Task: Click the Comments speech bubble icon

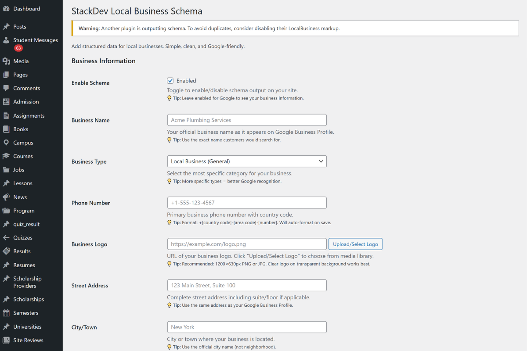Action: click(6, 88)
